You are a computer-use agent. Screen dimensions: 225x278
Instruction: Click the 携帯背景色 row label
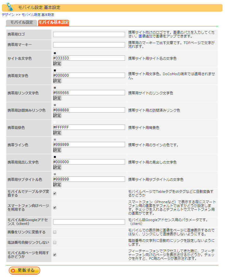[16, 128]
